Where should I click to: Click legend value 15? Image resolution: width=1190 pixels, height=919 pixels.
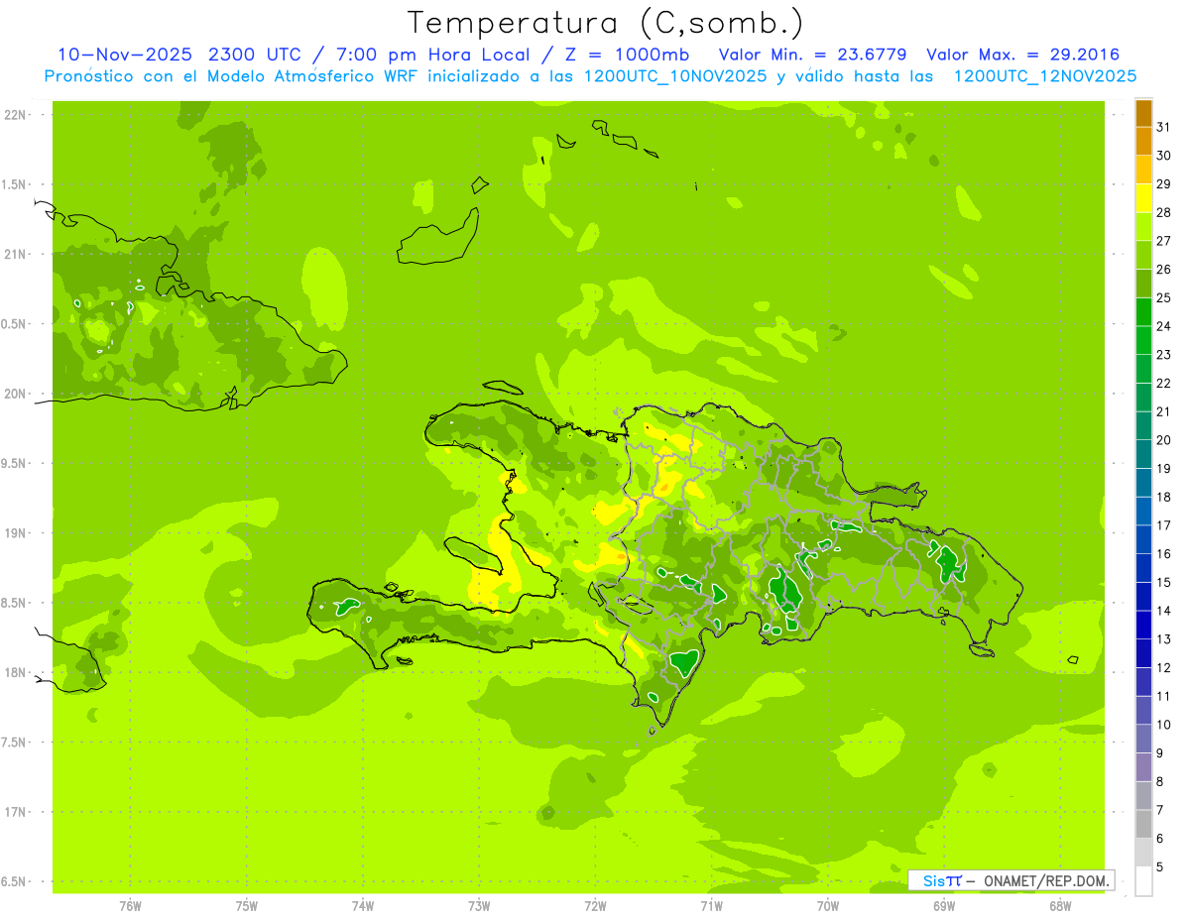1163,583
